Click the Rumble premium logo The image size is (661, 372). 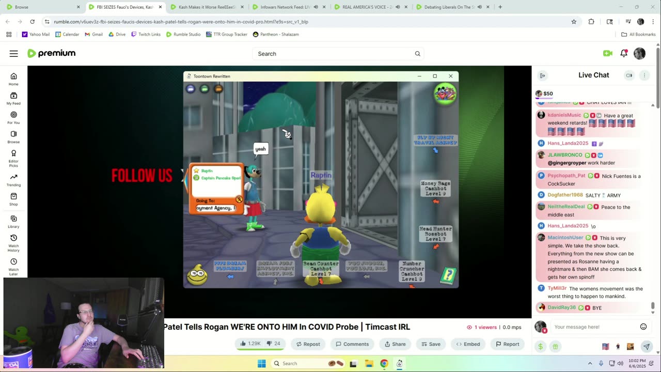tap(51, 53)
